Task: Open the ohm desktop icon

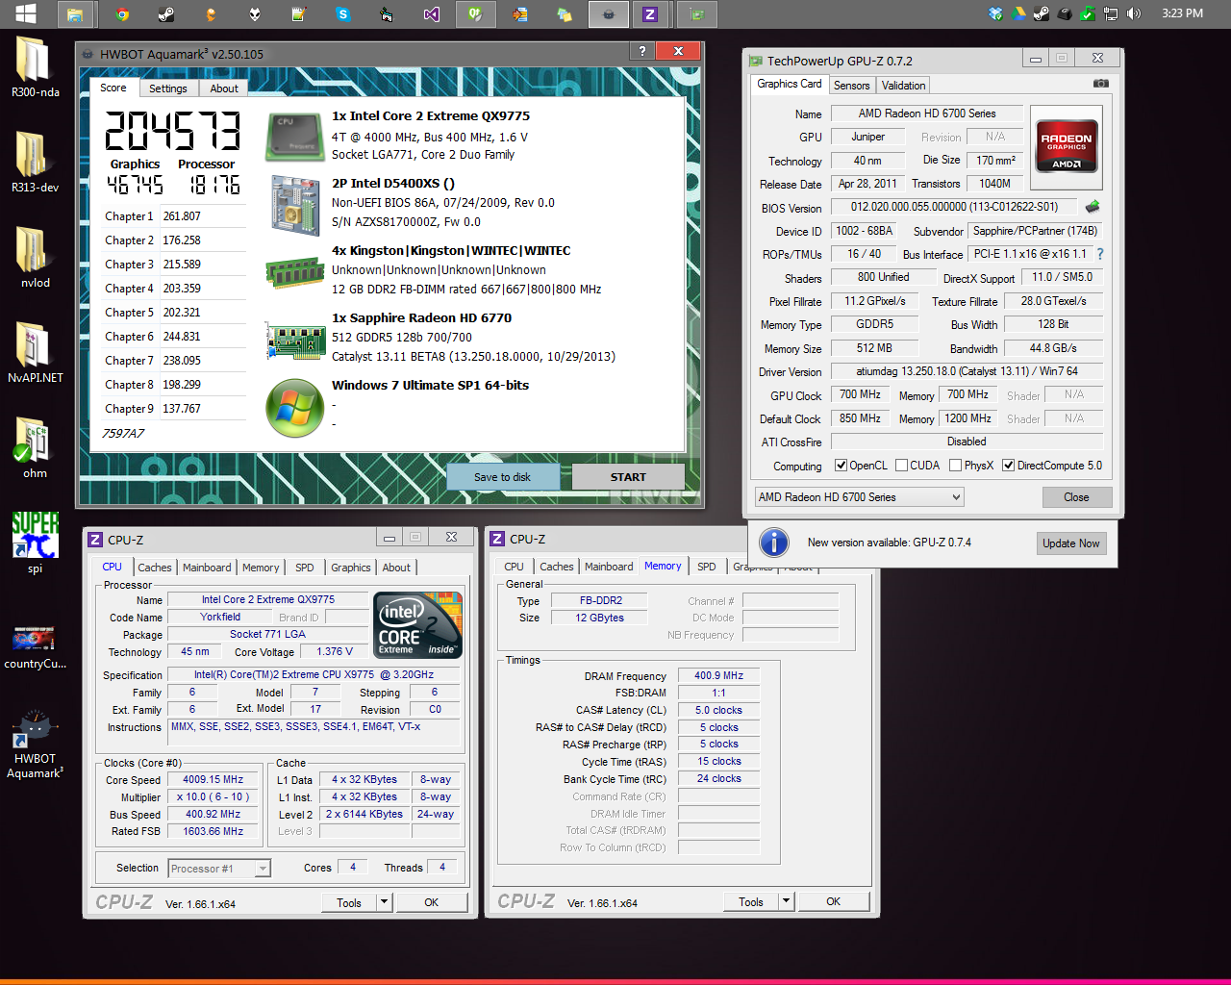Action: 36,448
